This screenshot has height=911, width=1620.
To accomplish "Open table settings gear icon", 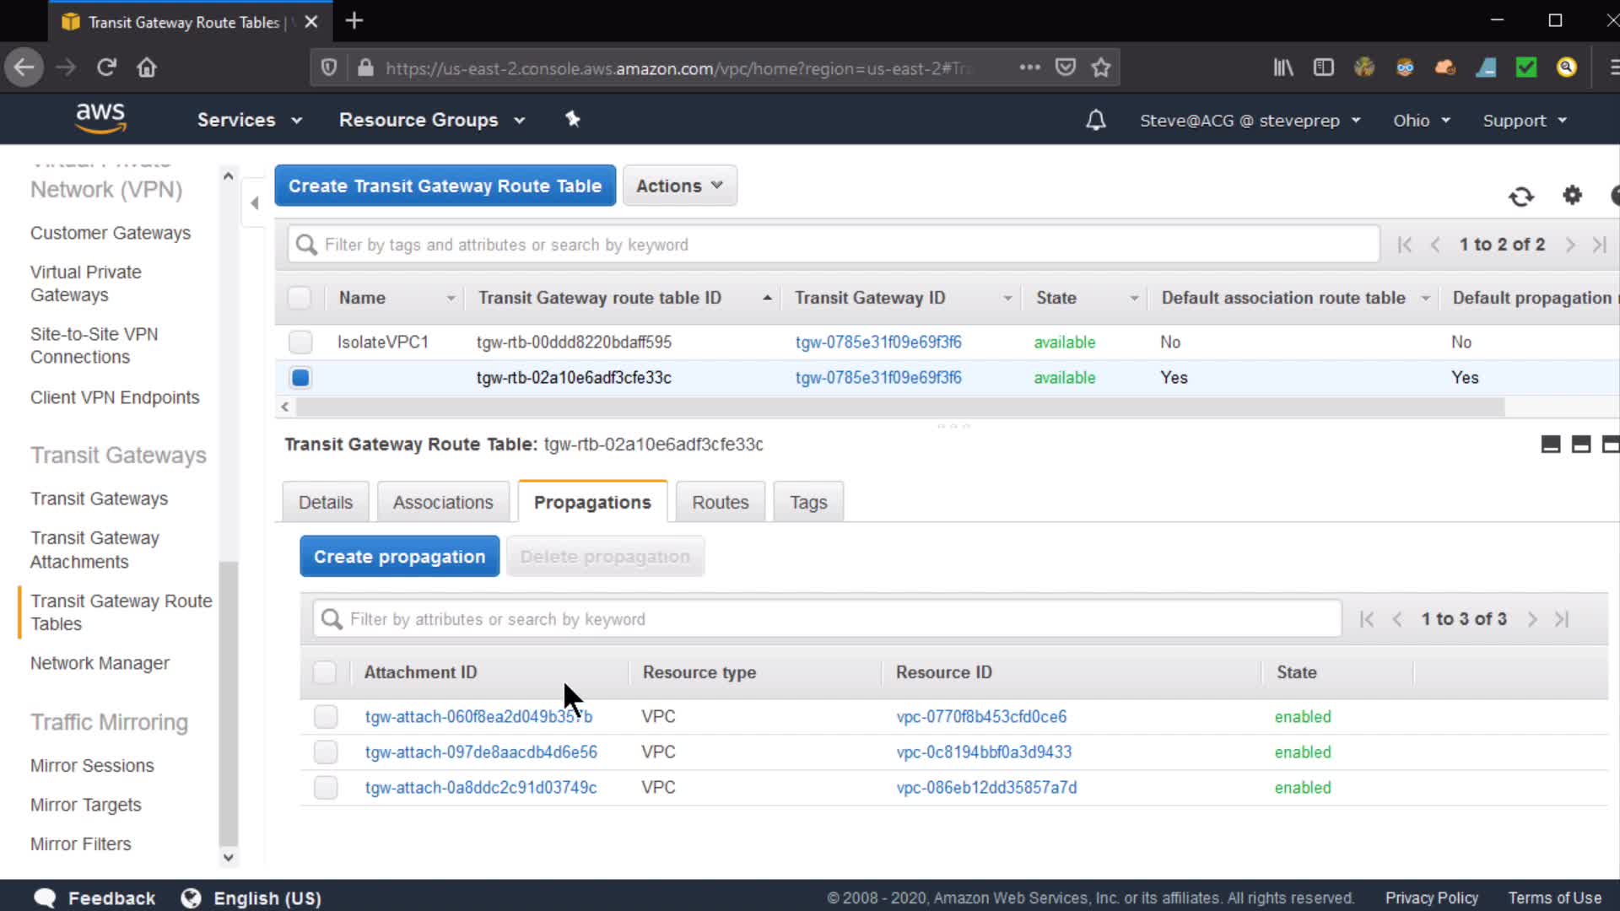I will click(x=1572, y=196).
